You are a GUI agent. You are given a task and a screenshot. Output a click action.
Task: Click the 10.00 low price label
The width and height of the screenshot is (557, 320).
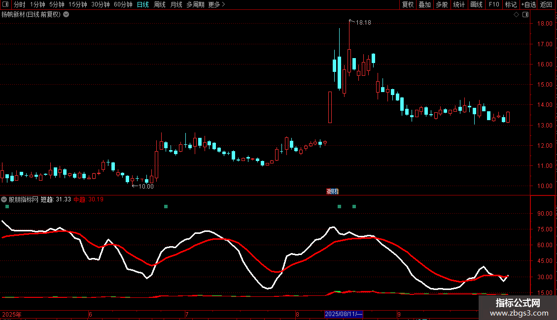tap(146, 186)
